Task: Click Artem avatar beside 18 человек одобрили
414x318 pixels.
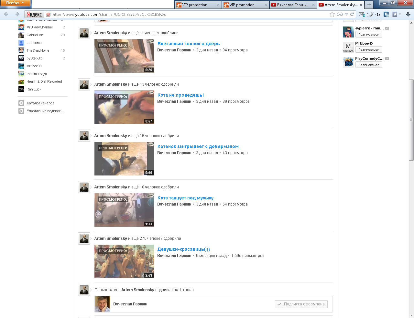Action: (84, 187)
